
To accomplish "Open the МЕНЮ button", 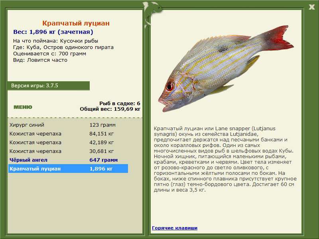I will click(23, 107).
